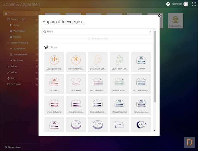Click round button on Eerste verdieping row

coord(37,43)
